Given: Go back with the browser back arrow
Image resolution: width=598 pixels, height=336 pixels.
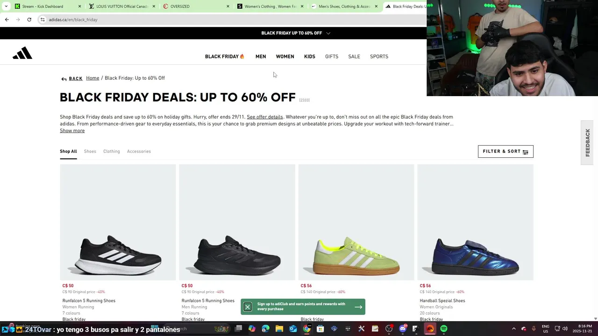Looking at the screenshot, I should tap(7, 20).
